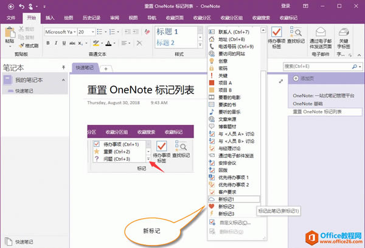Open the bullets style dropdown arrow
This screenshot has width=365, height=248.
(105, 32)
